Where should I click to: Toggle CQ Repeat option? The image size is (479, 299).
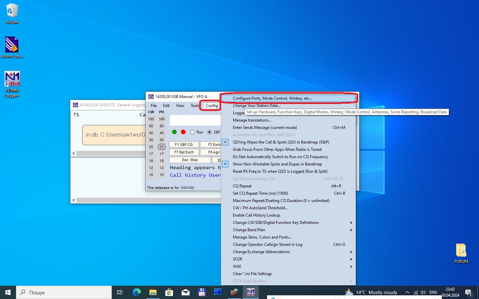(x=288, y=186)
